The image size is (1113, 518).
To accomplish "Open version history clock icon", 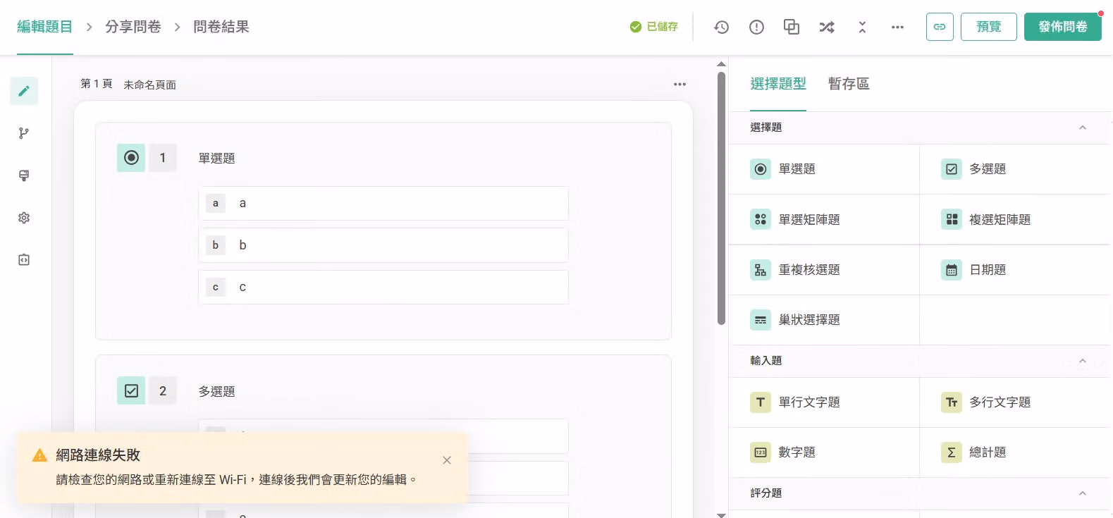I will coord(721,27).
